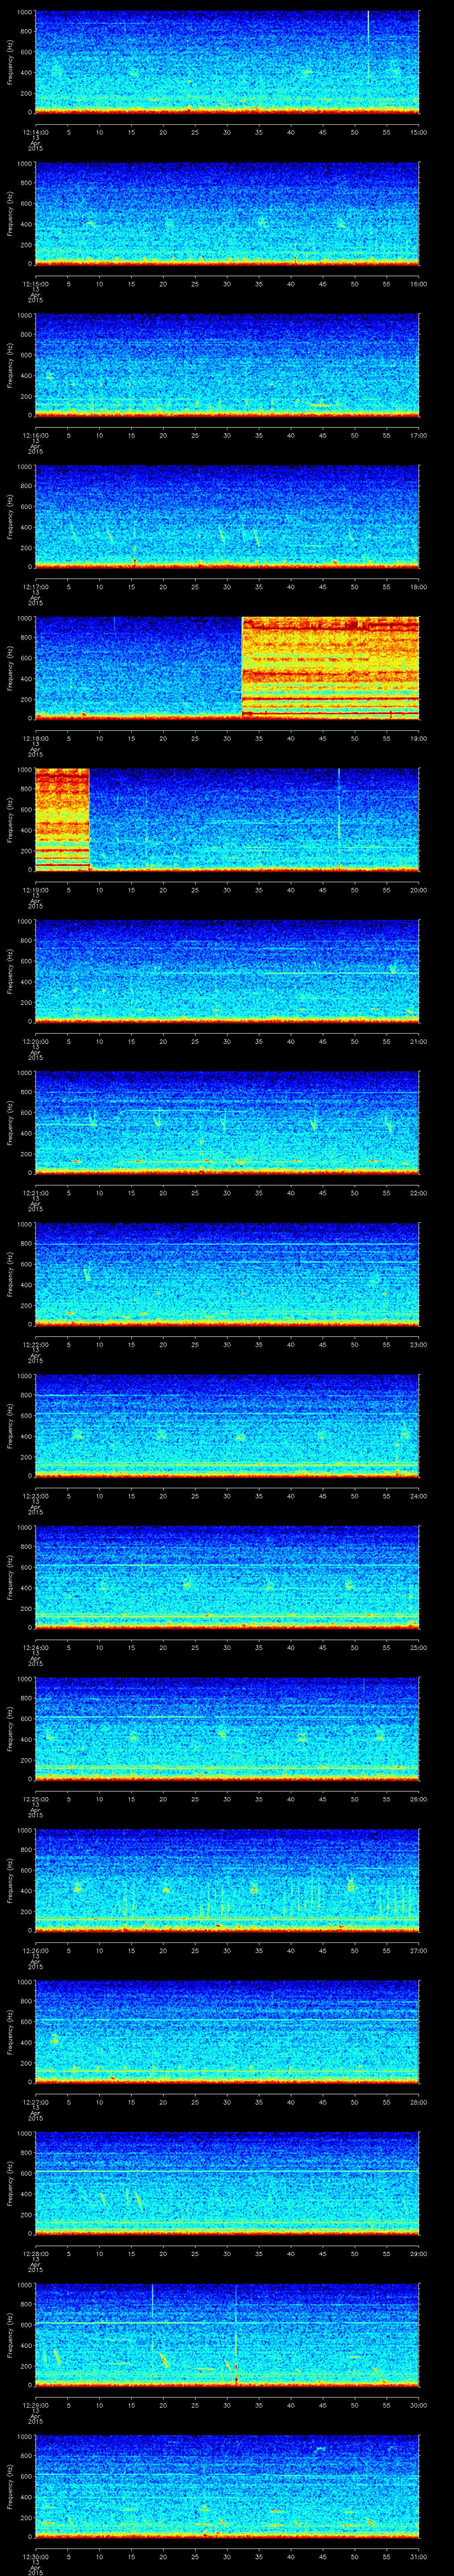
Task: Select the spectrogram panel starting at 12:17:00
Action: 227,517
